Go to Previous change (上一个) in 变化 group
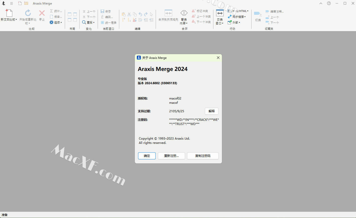Image resolution: width=356 pixels, height=218 pixels. click(89, 12)
